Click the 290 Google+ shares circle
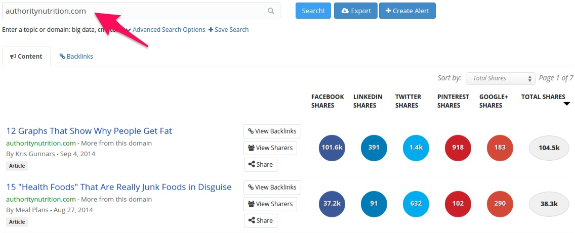The height and width of the screenshot is (233, 575). [x=500, y=204]
